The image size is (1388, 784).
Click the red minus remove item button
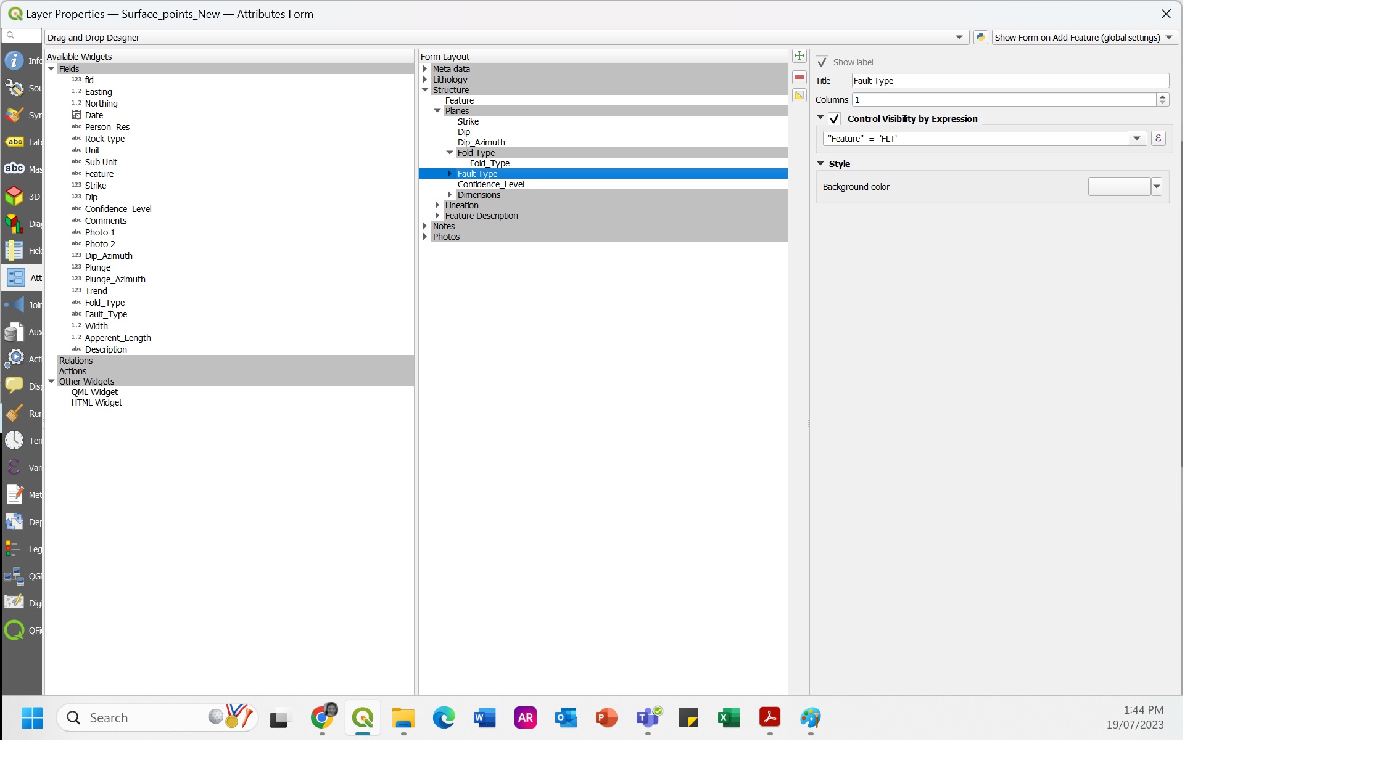[799, 77]
